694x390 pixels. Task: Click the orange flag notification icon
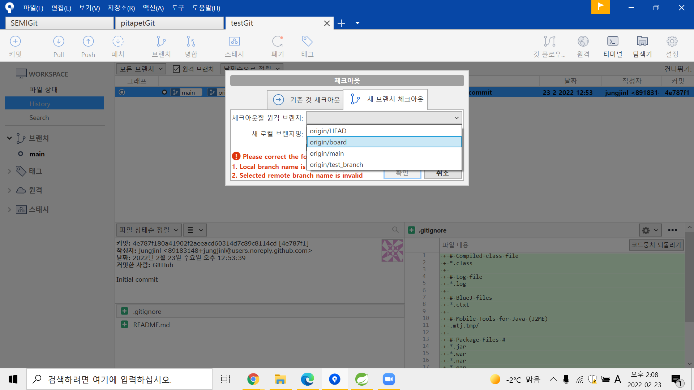(600, 7)
